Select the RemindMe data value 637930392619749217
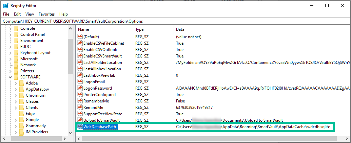The height and width of the screenshot is (143, 351). (194, 108)
